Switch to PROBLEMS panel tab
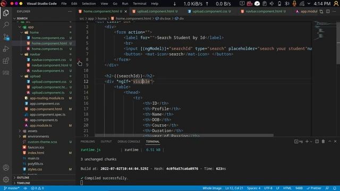 [88, 142]
